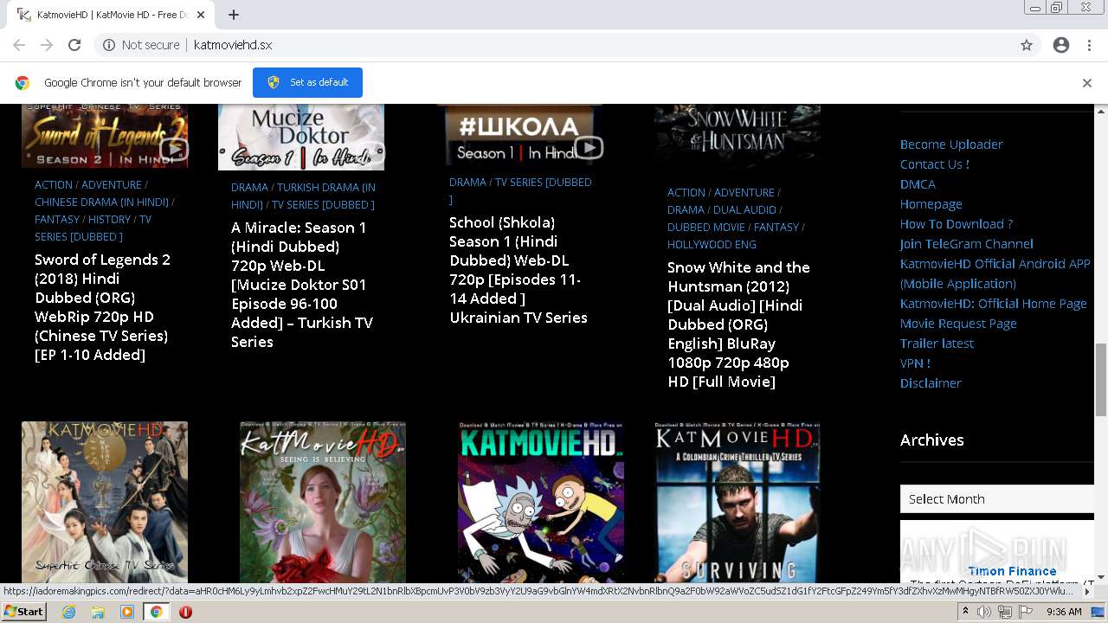The height and width of the screenshot is (623, 1108).
Task: Open the Seeing is Believing movie poster
Action: 323,502
